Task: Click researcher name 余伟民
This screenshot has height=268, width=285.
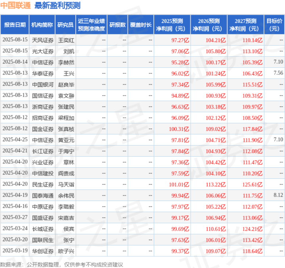Action: 66,195
